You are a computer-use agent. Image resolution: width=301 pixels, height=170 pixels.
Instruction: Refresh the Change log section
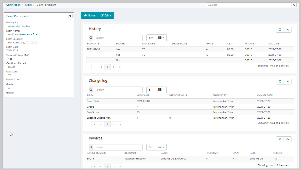point(280,82)
